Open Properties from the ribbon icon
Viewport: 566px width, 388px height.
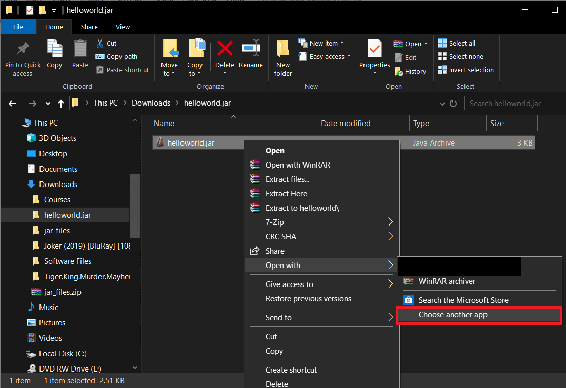tap(374, 56)
